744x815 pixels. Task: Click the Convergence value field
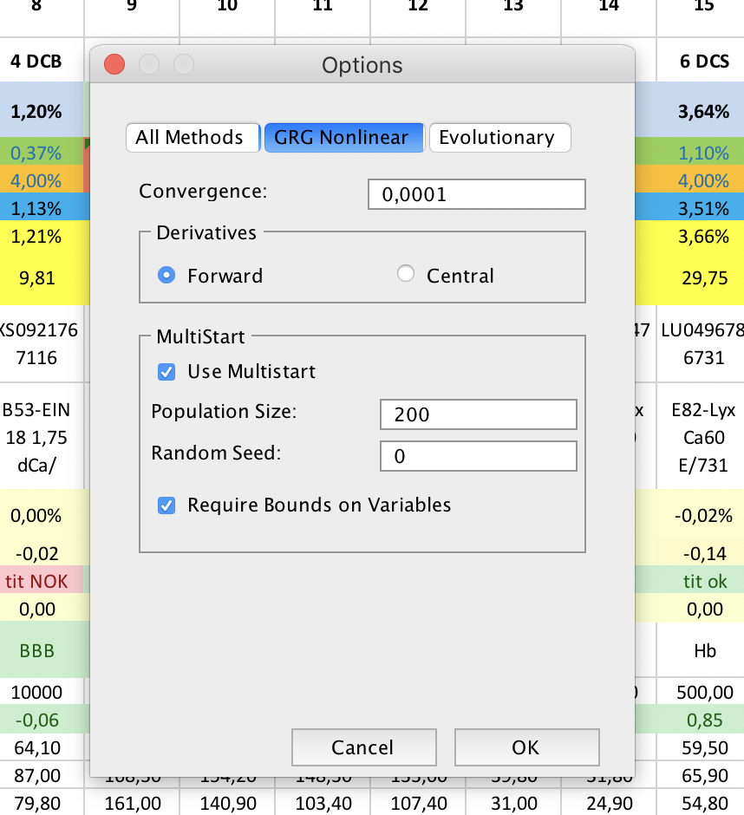point(476,193)
